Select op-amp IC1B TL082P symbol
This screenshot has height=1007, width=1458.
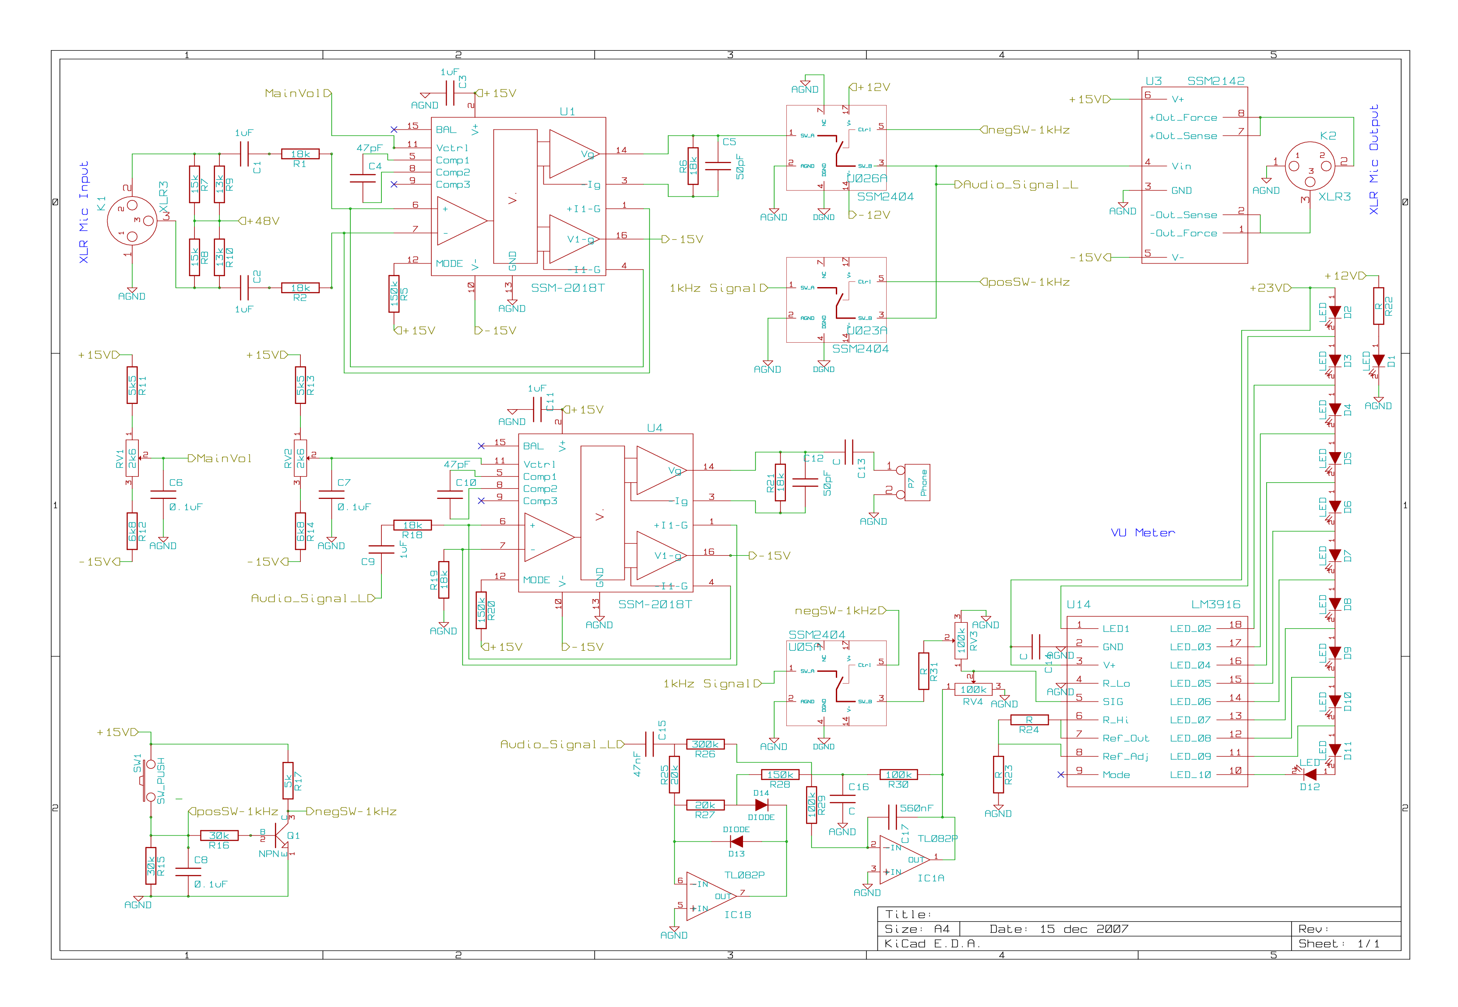click(x=711, y=896)
